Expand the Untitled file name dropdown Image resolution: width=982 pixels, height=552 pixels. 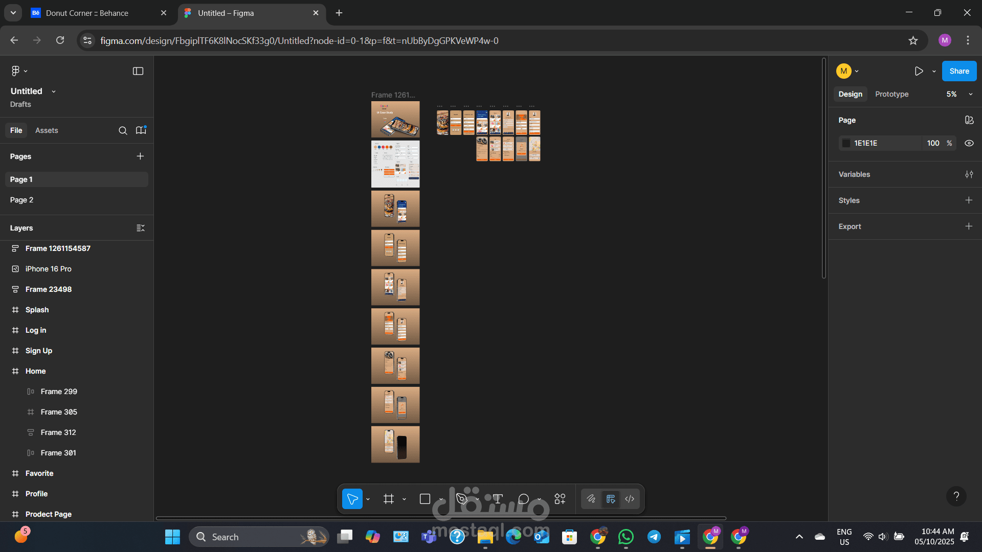(x=53, y=91)
